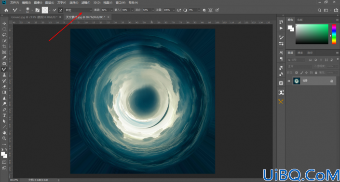Expand the Wet percentage dropdown arrow

point(112,10)
